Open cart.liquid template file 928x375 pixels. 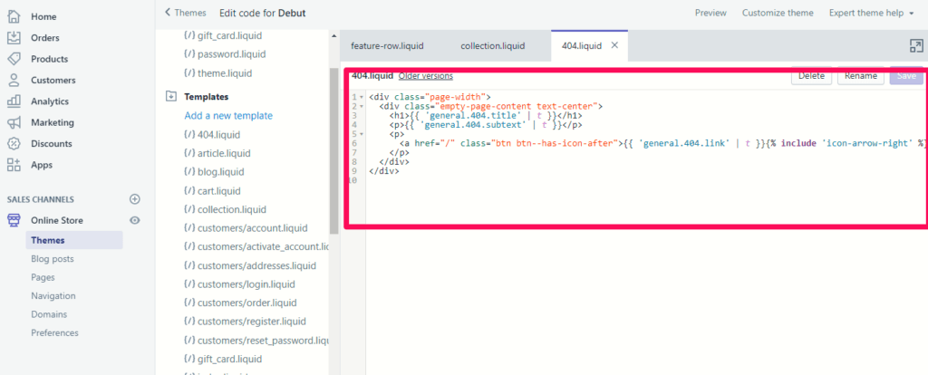coord(219,191)
